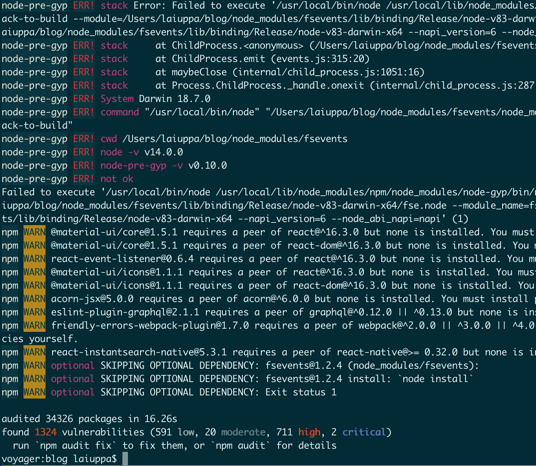Screen dimensions: 536x466
Task: Click the orange '1324' vulnerabilities count
Action: click(46, 432)
